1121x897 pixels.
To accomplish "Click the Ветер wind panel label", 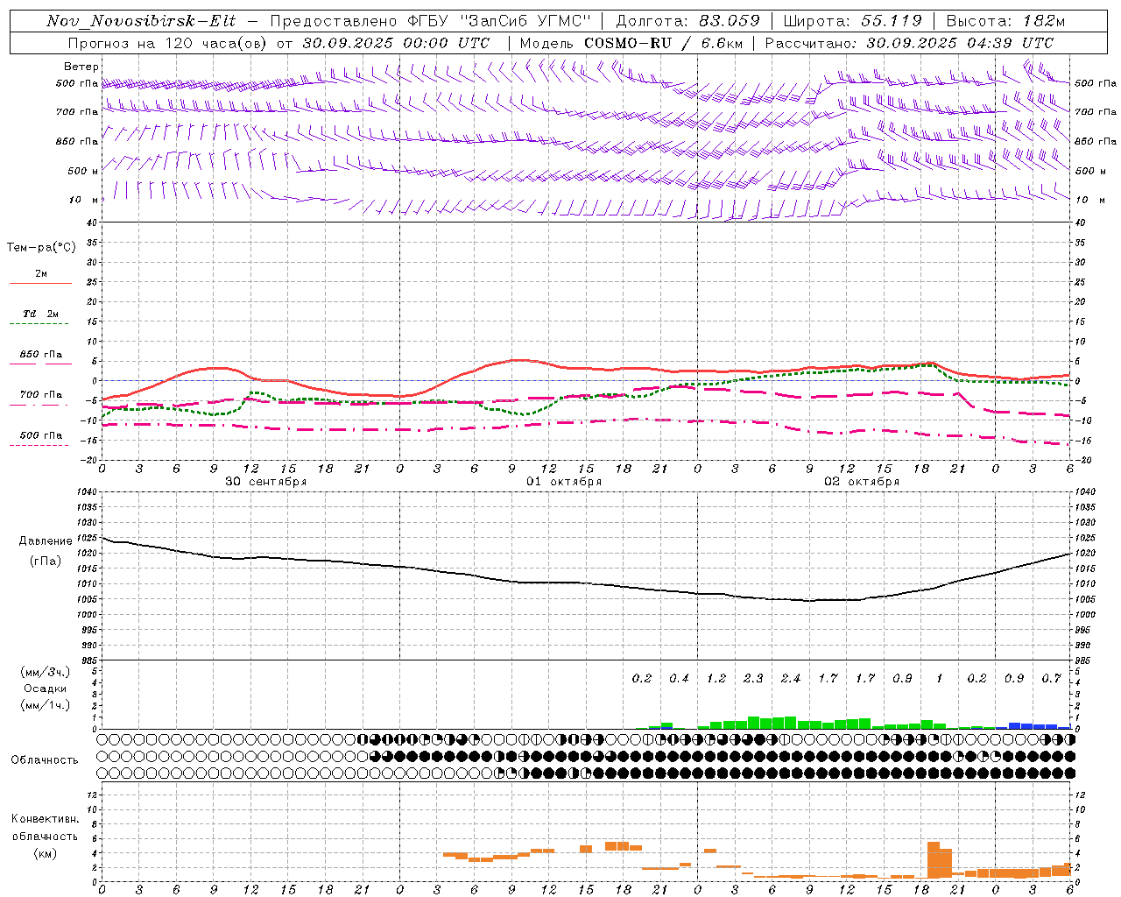I will [x=81, y=67].
